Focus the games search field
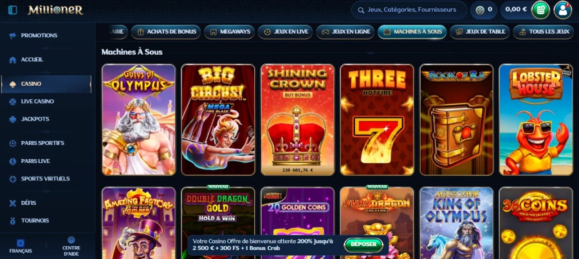 click(x=409, y=10)
